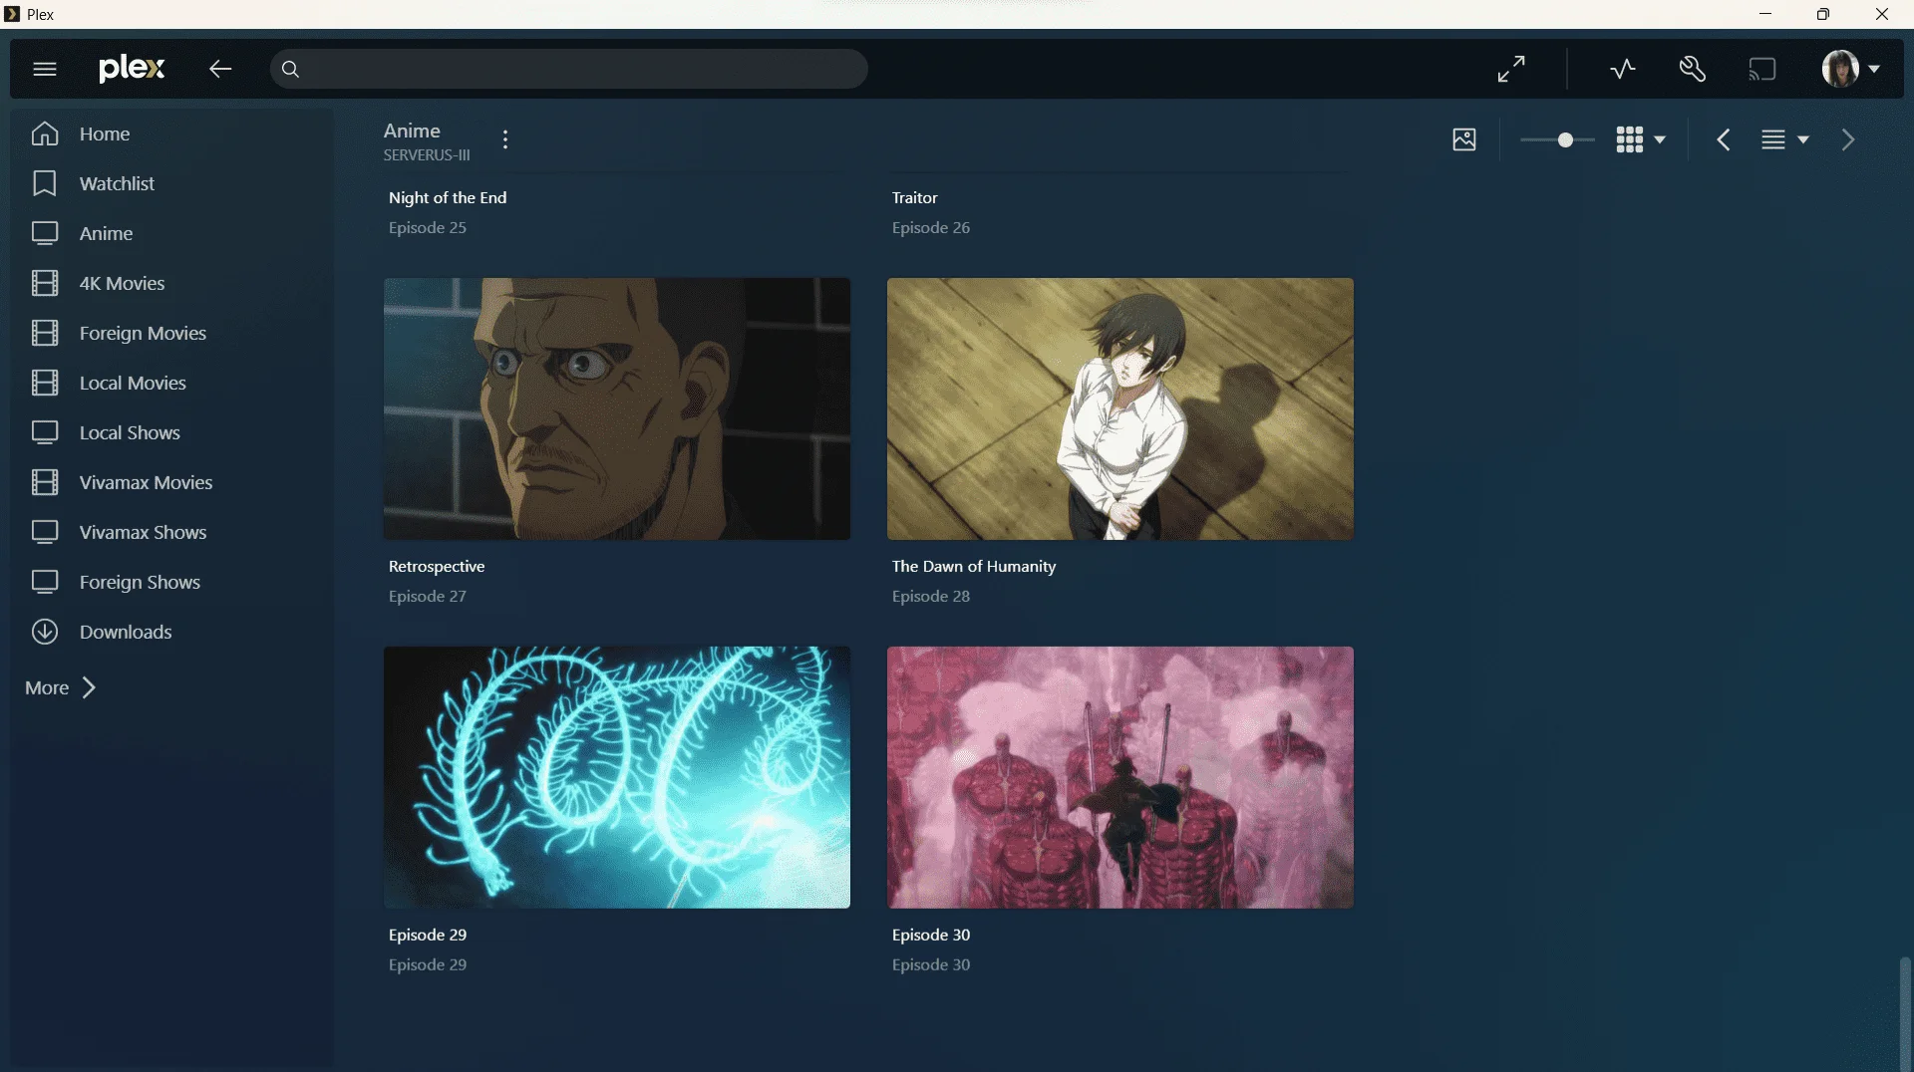Go to next item chevron

click(x=1848, y=139)
